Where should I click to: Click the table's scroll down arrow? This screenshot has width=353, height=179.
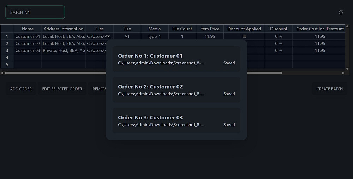347,69
